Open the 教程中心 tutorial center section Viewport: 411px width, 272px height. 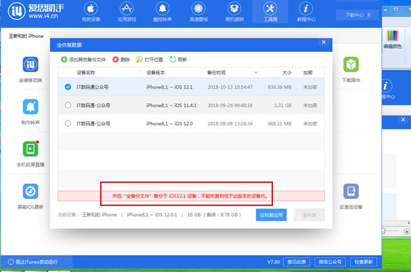[306, 12]
